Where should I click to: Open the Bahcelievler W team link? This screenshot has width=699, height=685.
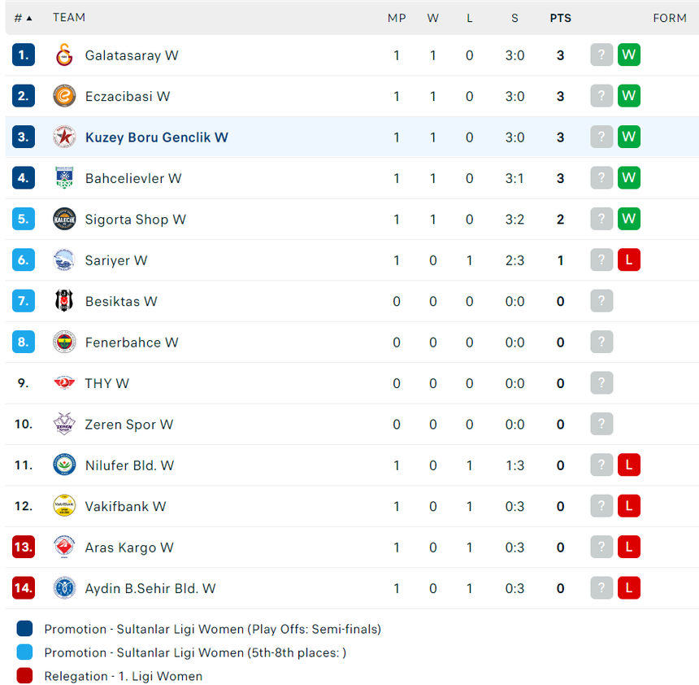pyautogui.click(x=133, y=178)
